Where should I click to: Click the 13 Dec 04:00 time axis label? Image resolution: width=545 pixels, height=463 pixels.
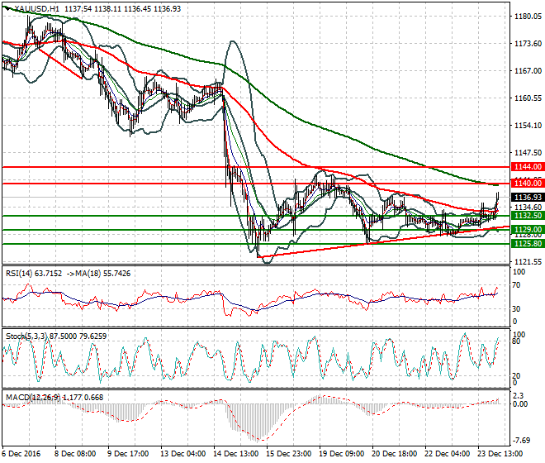click(182, 454)
